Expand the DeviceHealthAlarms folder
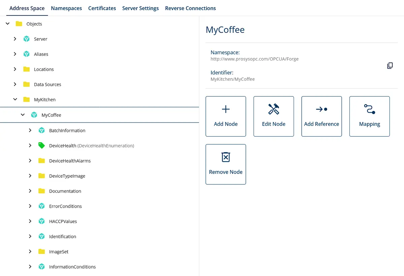 point(30,161)
